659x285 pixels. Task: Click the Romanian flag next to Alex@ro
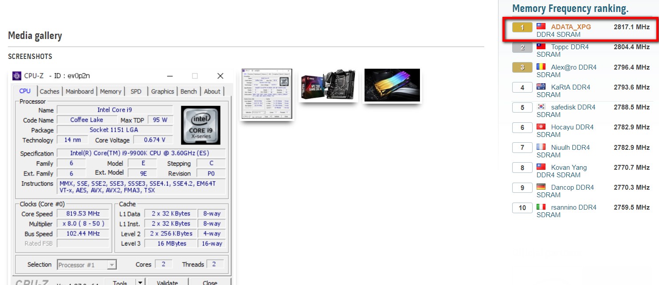pos(541,67)
